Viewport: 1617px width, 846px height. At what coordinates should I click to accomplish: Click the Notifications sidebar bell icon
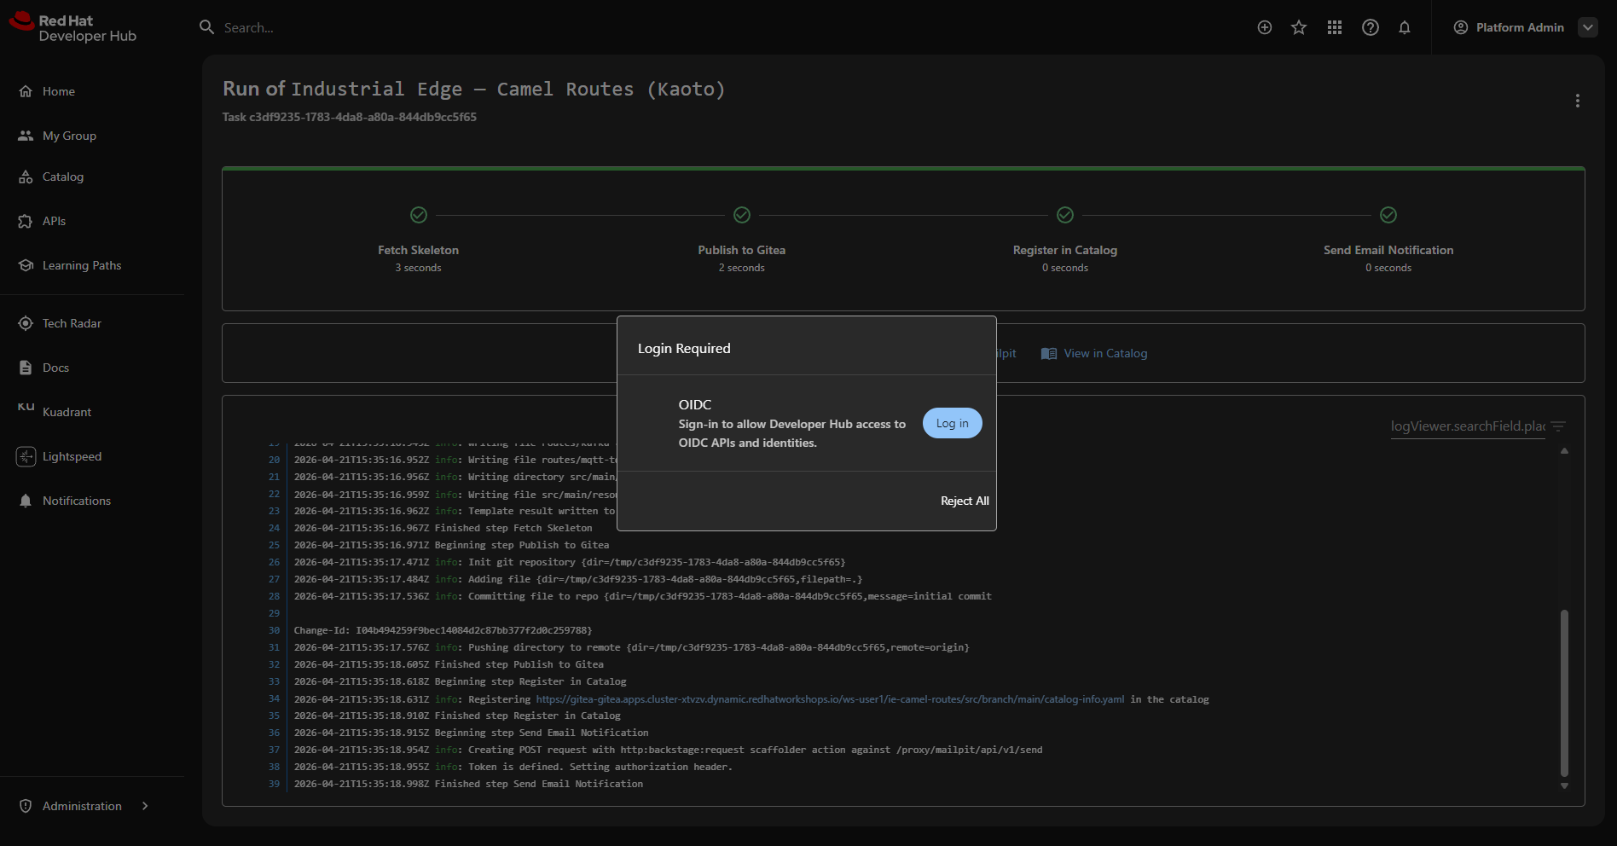point(26,501)
